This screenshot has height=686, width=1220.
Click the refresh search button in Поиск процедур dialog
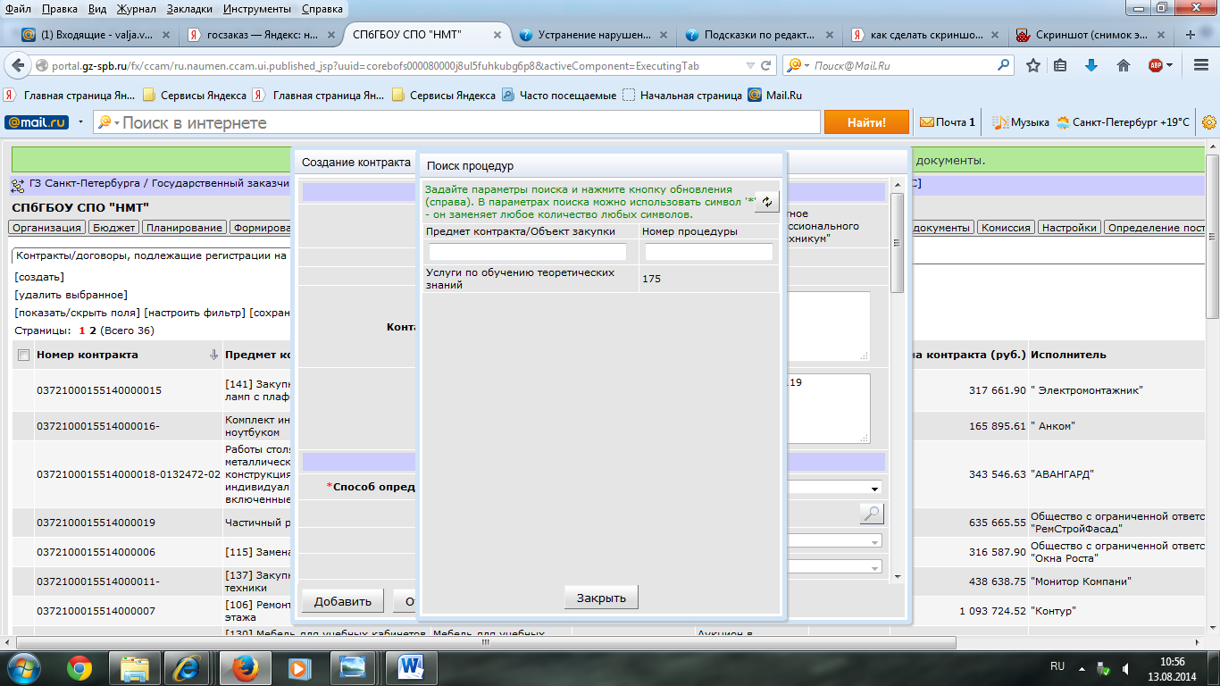(766, 202)
